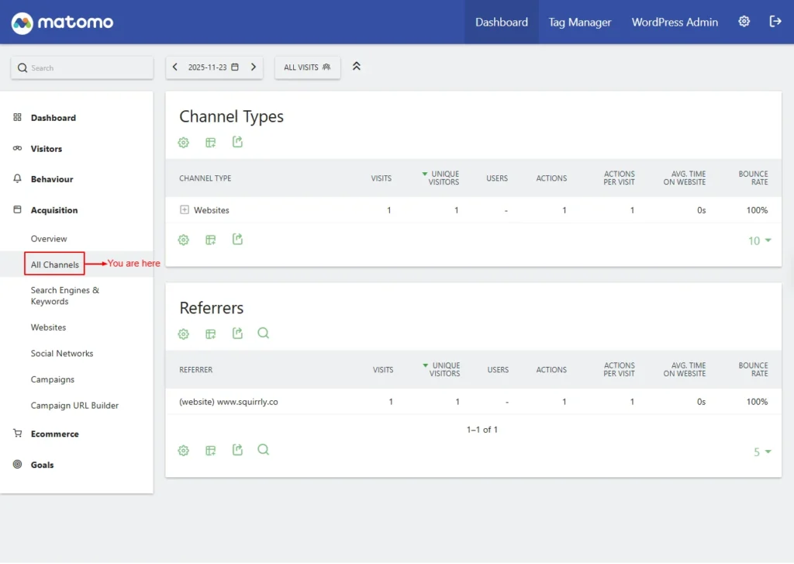Open Channel Types settings cog above table
794x564 pixels.
[x=184, y=142]
